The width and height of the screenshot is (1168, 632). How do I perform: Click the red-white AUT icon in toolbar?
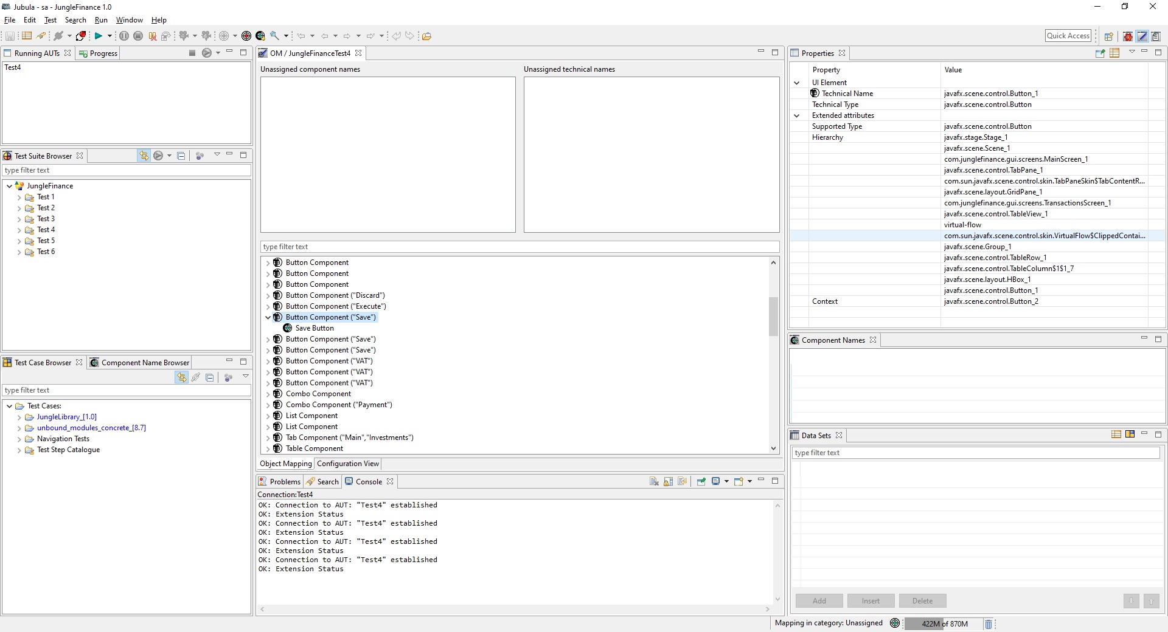click(81, 36)
